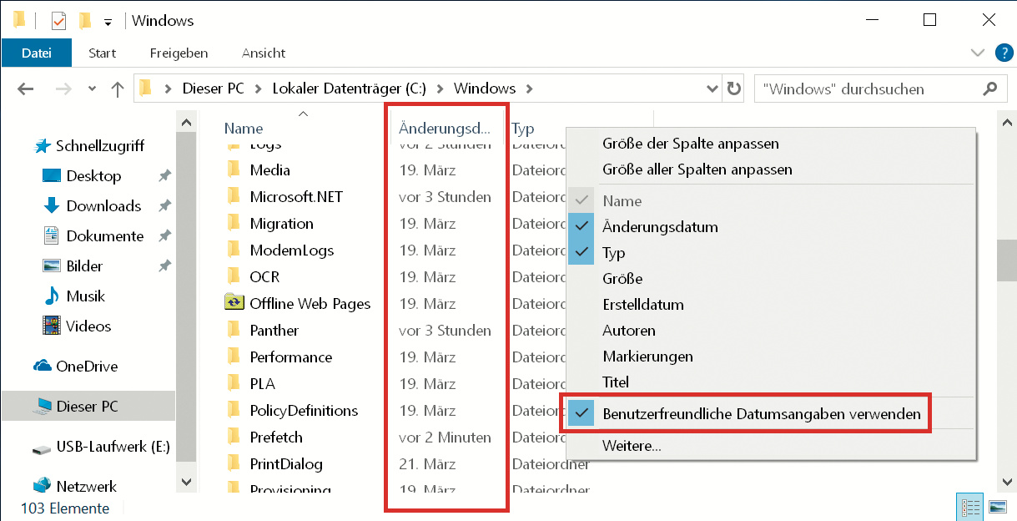Open the recent locations dropdown

(92, 89)
